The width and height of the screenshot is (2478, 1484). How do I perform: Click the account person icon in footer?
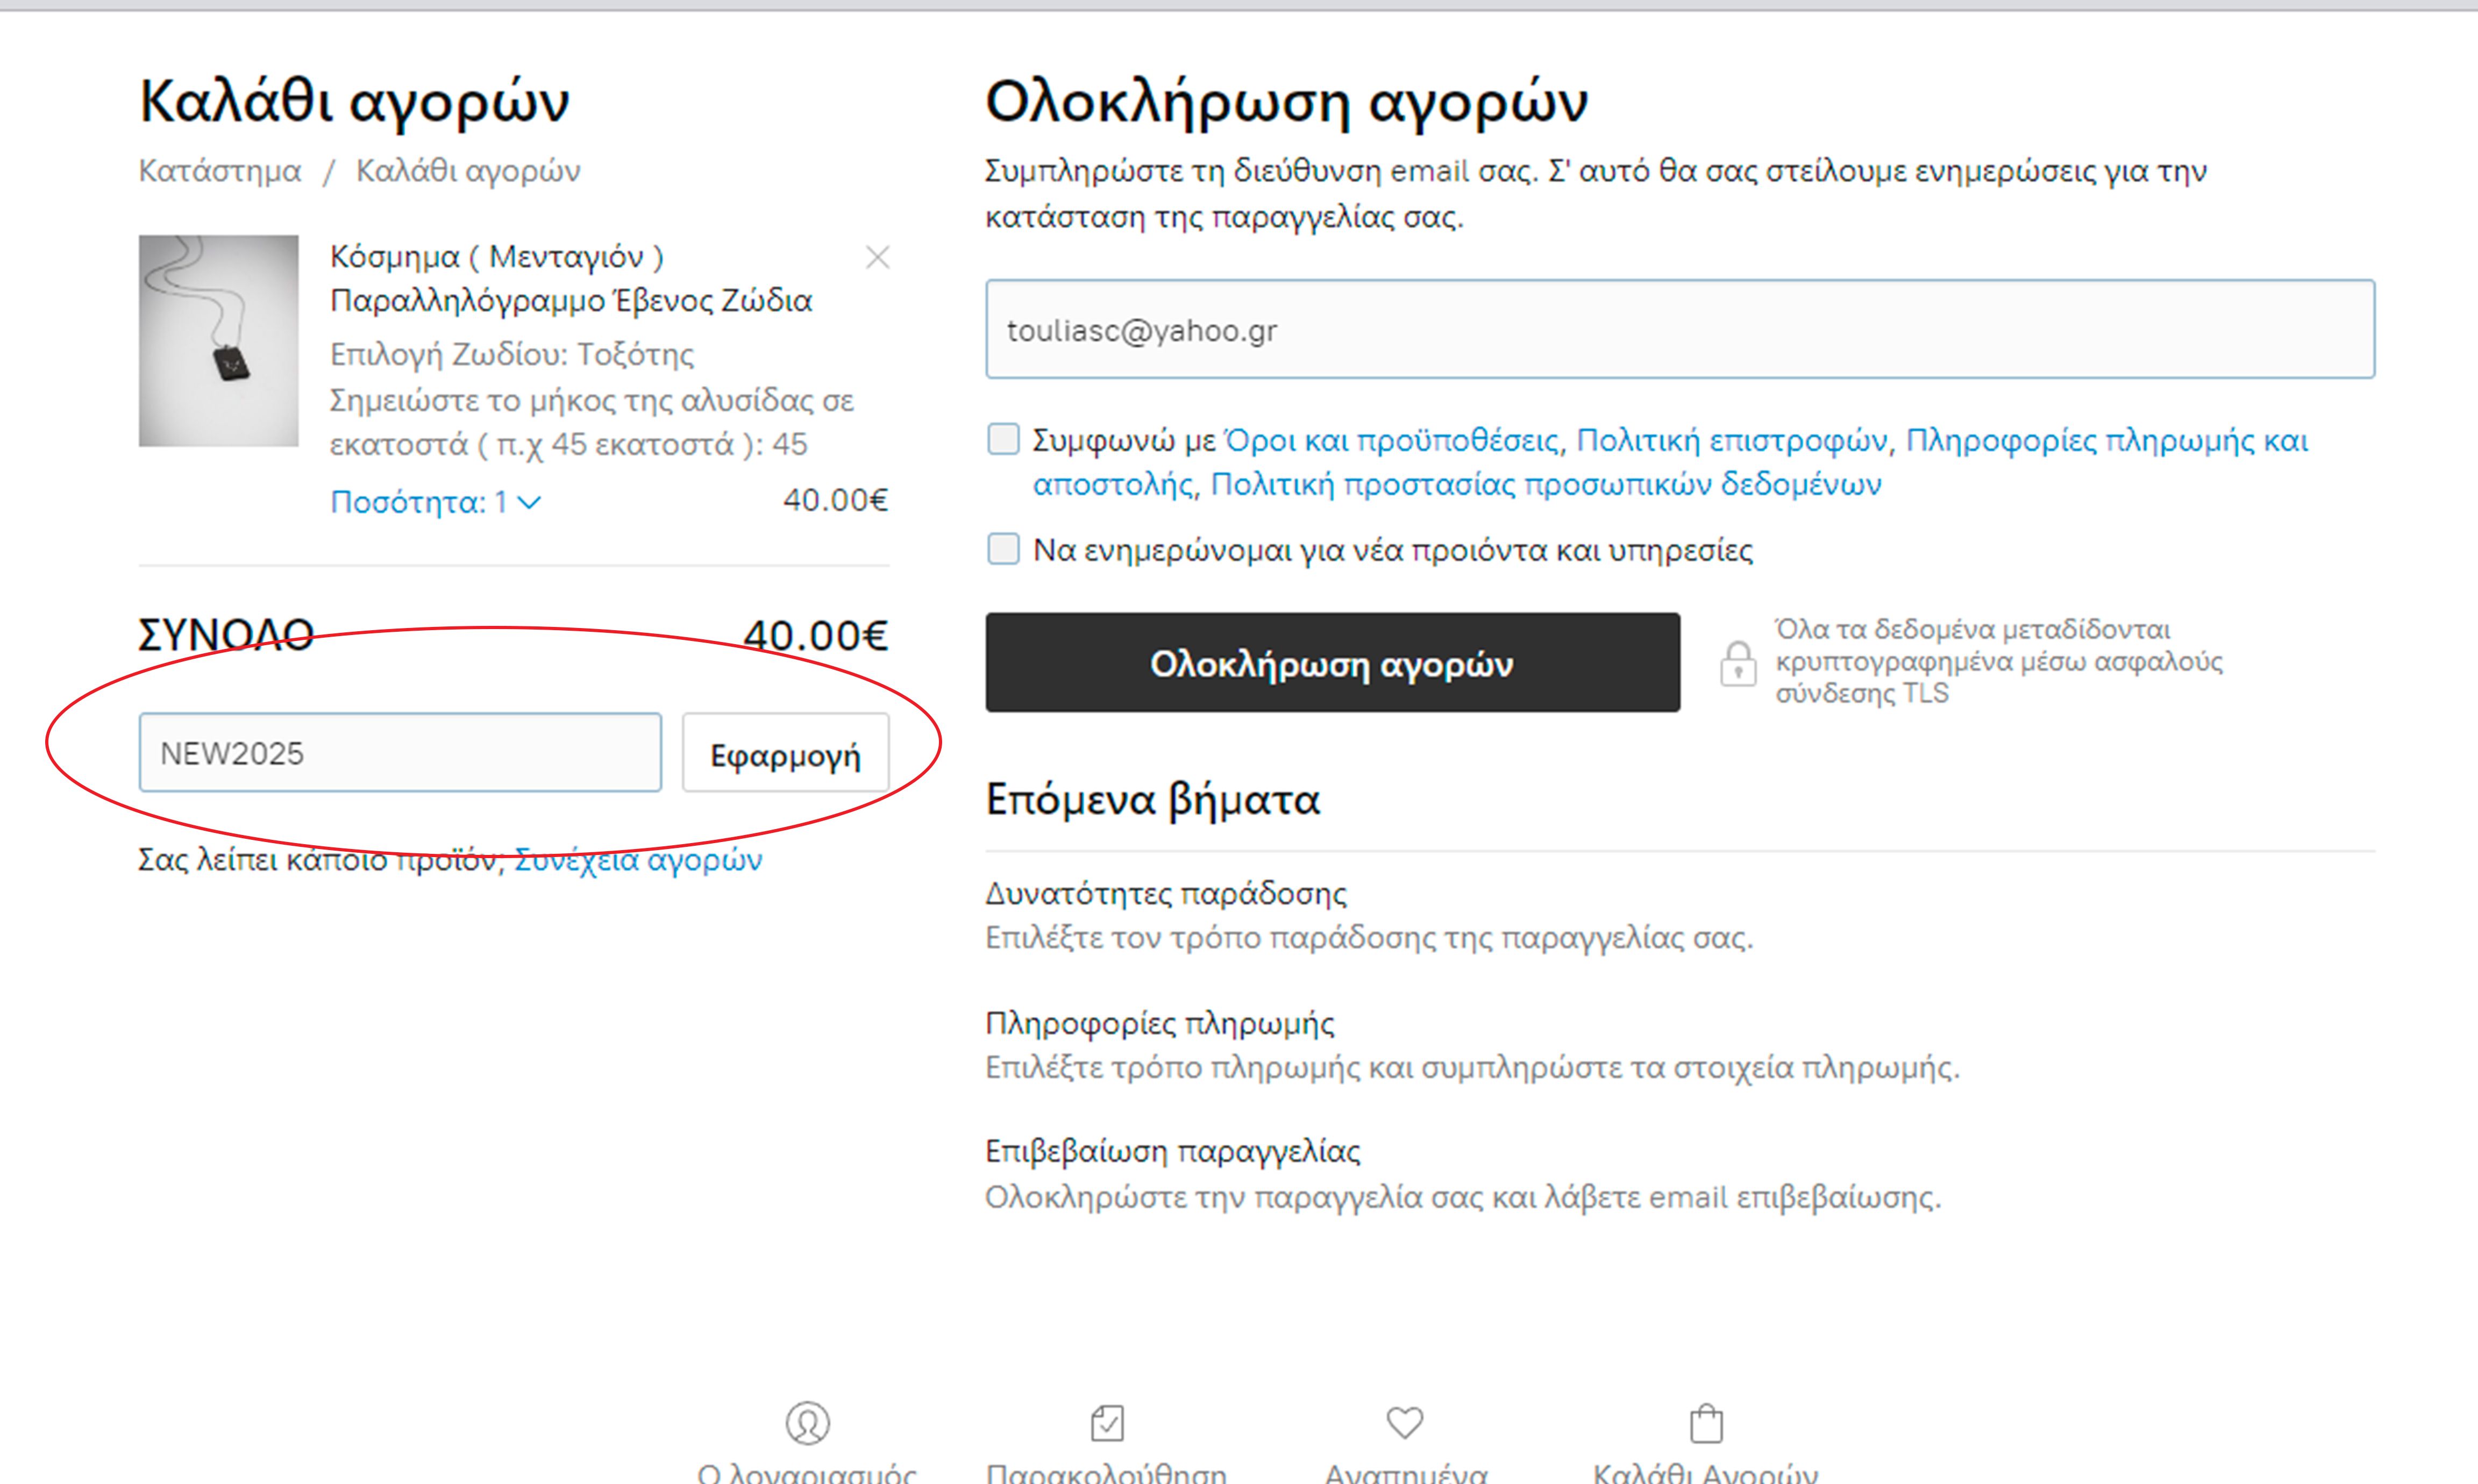point(807,1422)
